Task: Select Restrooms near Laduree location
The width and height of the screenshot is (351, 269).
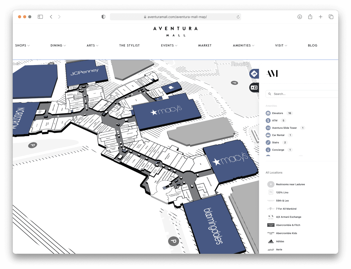Action: tap(290, 184)
